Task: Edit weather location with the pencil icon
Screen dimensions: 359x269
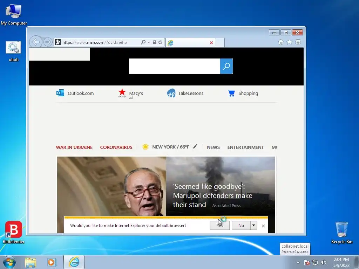Action: point(195,147)
